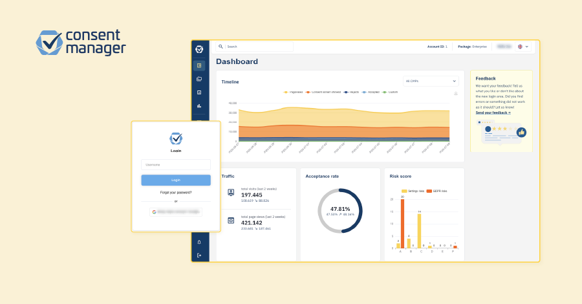Image resolution: width=582 pixels, height=304 pixels.
Task: Click the logout icon in sidebar
Action: [199, 255]
